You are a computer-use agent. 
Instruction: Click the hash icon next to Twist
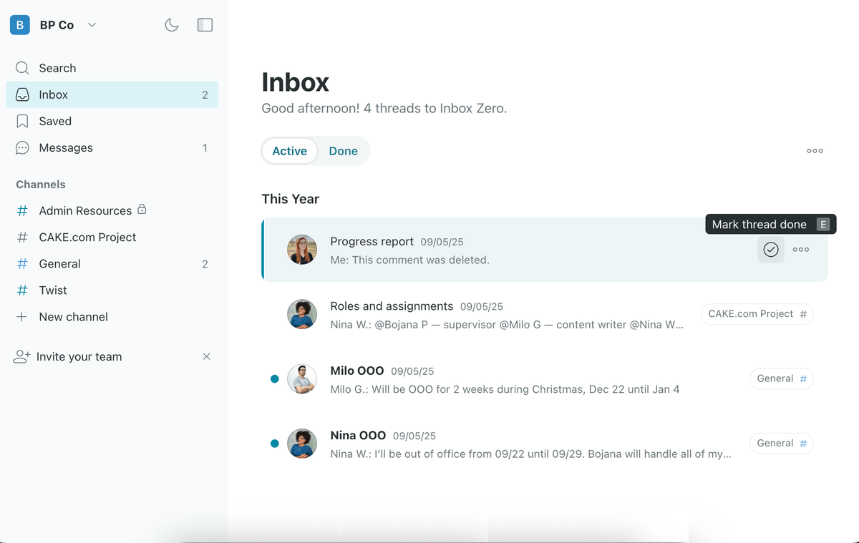[x=23, y=290]
